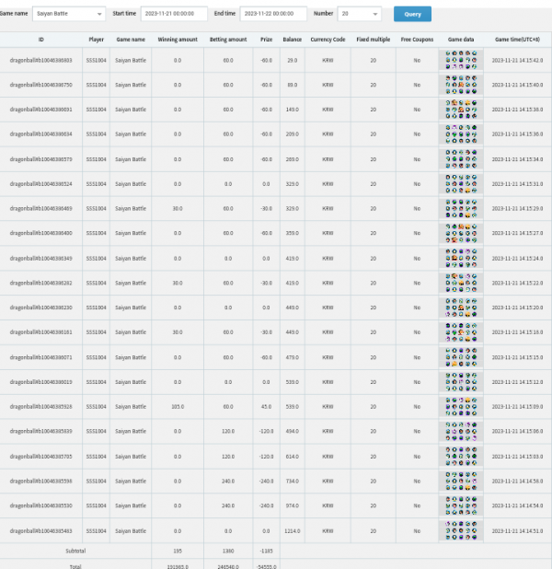Click the Game name column header
552x569 pixels.
pyautogui.click(x=131, y=40)
